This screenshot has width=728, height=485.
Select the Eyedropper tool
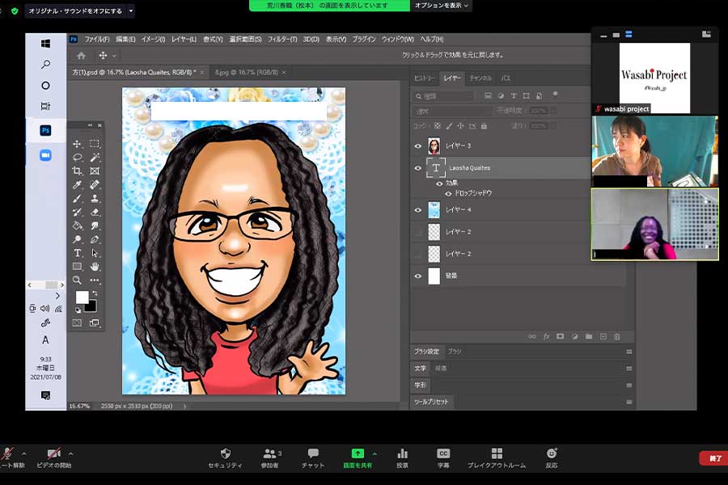[77, 185]
